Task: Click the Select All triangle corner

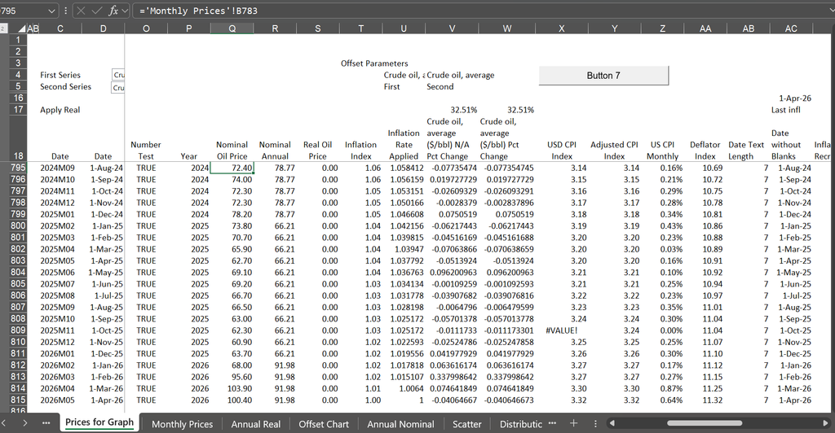Action: pos(22,28)
